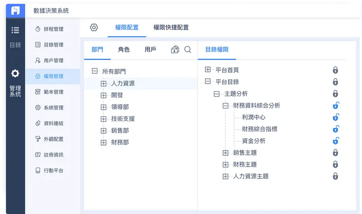Viewport: 362px width, 214px height.
Task: Collapse the 平台目錄 directory node
Action: (x=208, y=81)
